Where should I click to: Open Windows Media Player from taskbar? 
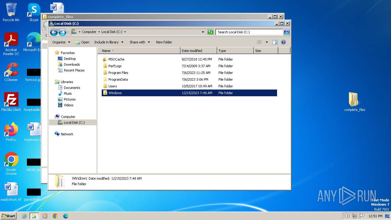(45, 216)
